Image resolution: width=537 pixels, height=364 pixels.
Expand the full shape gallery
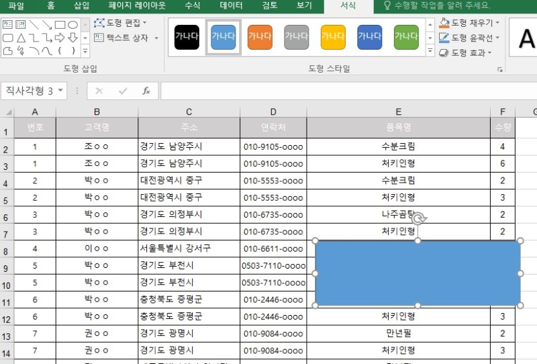pos(85,51)
